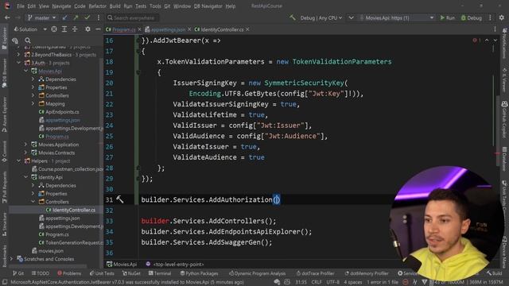
Task: Close the Program.cs editor tab
Action: pyautogui.click(x=140, y=29)
